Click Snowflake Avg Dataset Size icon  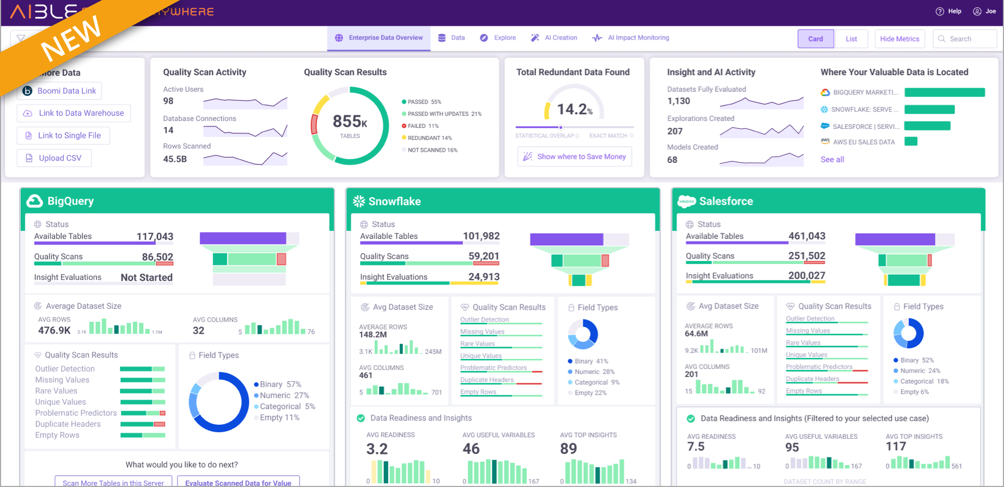click(365, 307)
